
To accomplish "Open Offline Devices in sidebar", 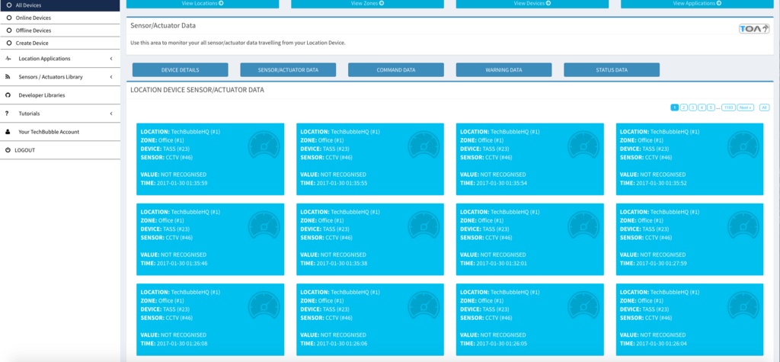I will pyautogui.click(x=59, y=30).
